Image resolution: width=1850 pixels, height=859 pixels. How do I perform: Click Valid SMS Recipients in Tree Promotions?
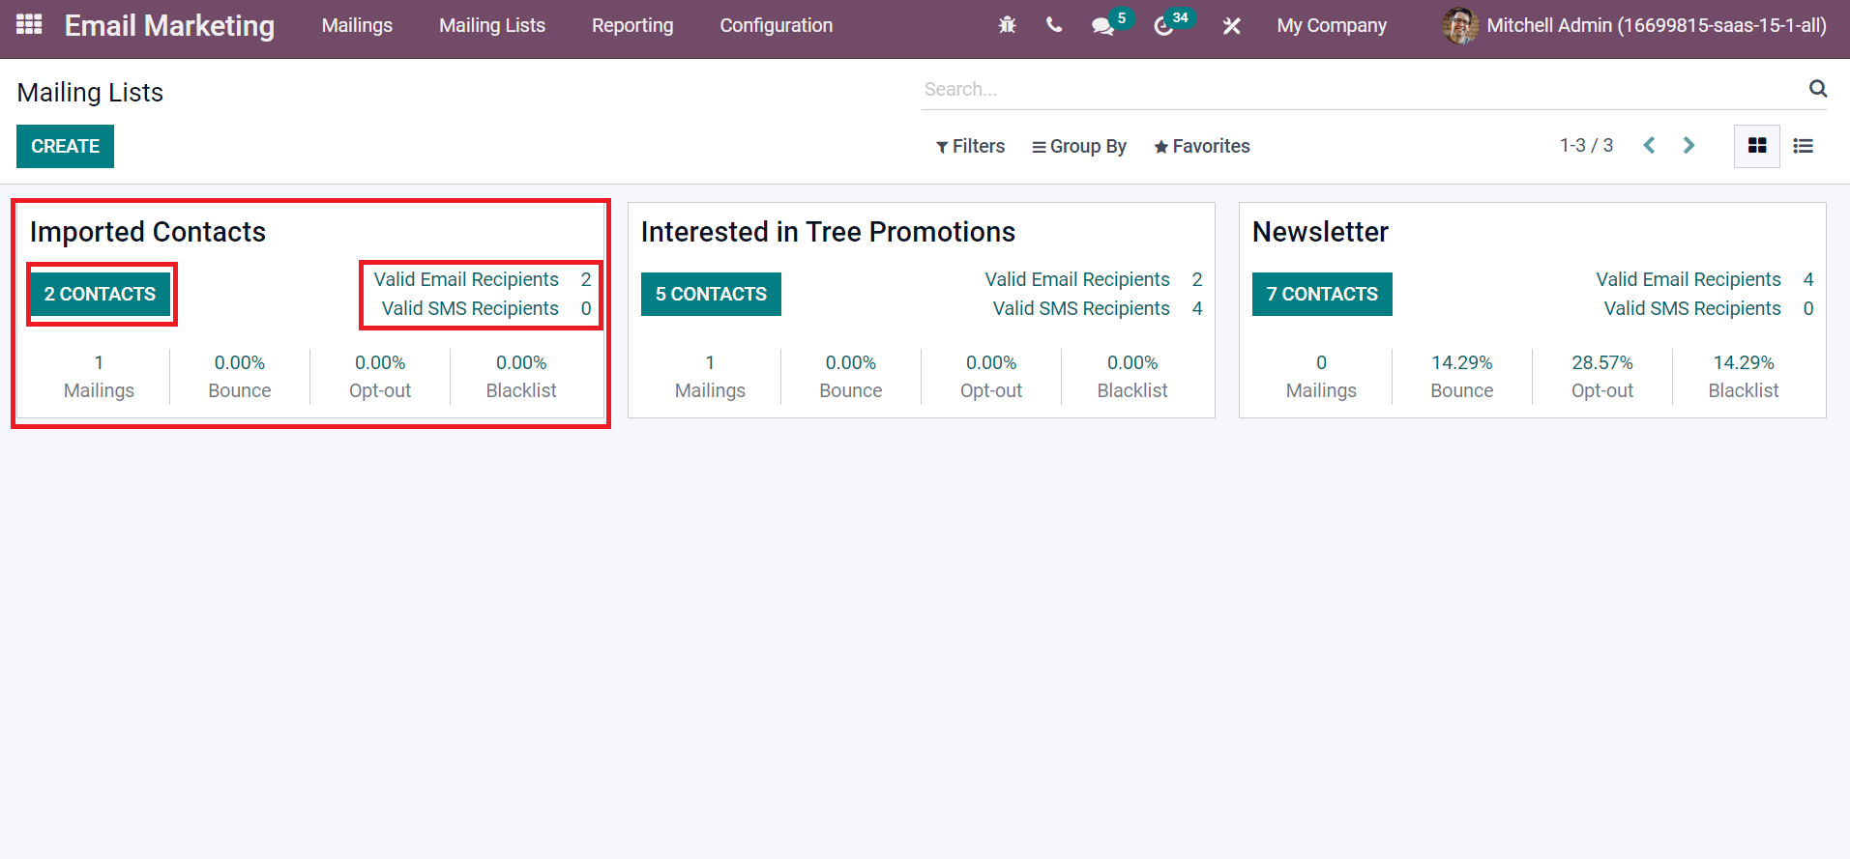click(1081, 308)
